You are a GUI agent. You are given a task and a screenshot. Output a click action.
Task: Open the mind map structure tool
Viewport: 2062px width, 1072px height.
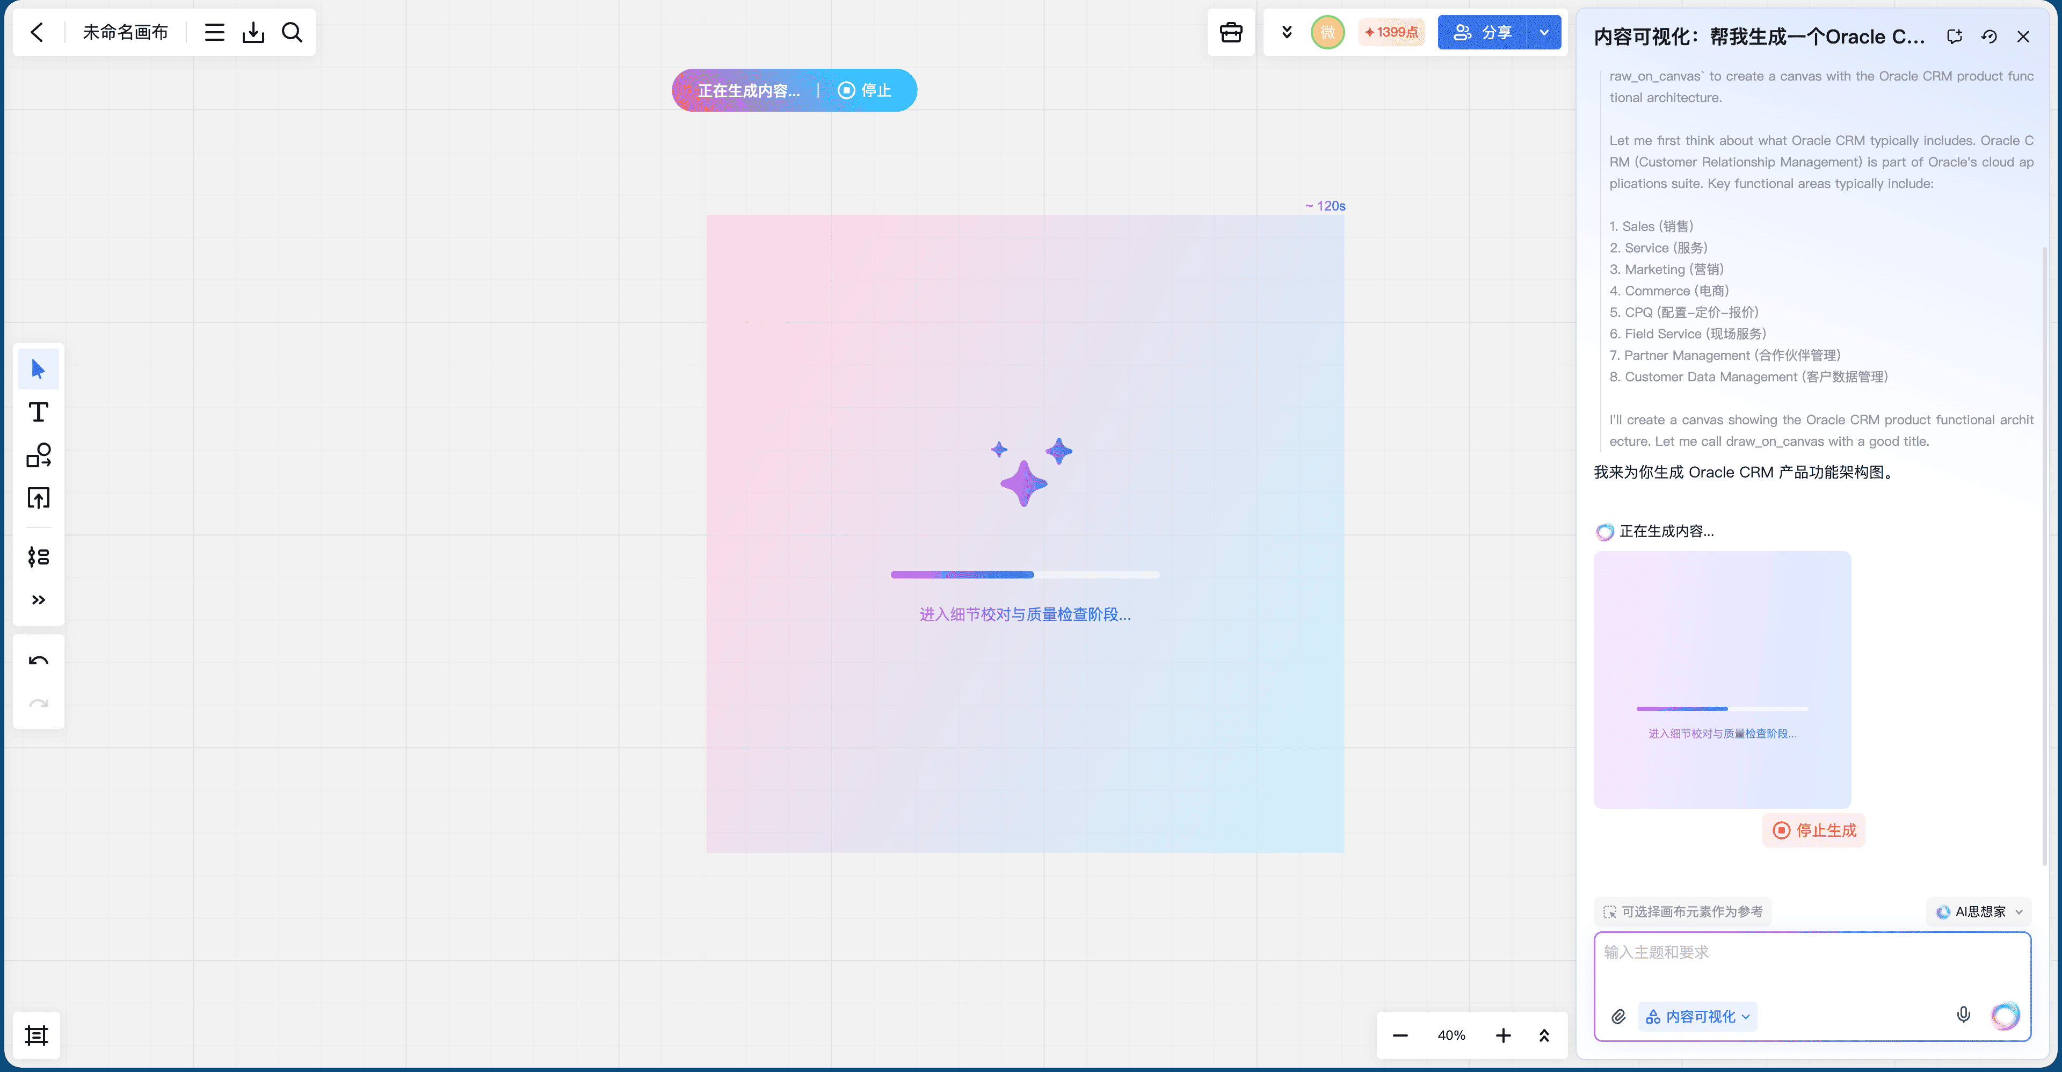click(x=39, y=556)
